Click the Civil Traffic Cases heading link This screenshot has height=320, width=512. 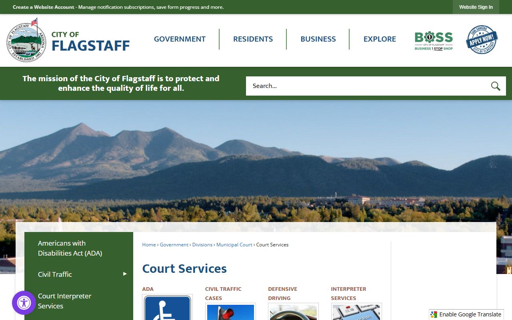223,294
